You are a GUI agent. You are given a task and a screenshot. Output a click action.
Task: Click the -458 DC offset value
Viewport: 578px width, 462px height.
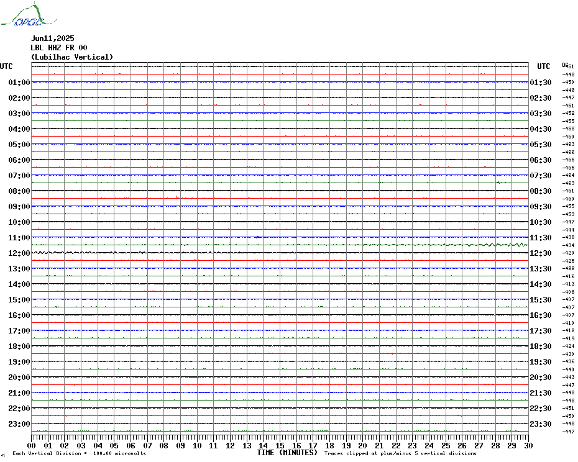568,129
